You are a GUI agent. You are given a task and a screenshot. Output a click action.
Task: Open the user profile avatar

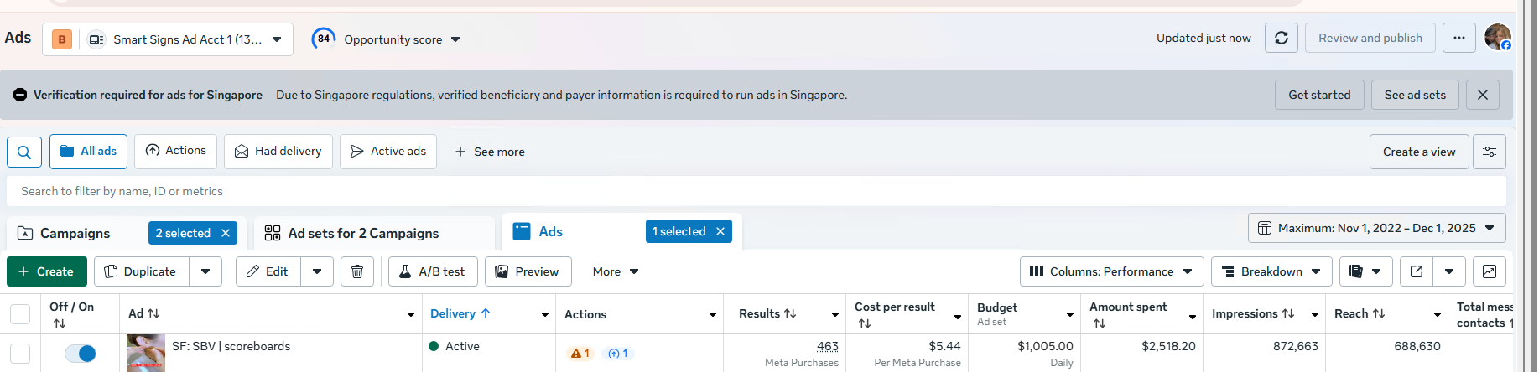tap(1498, 38)
